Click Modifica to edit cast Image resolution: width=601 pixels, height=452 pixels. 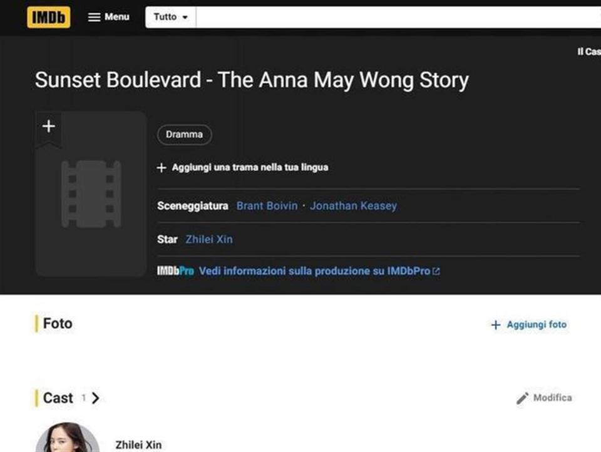tap(544, 398)
